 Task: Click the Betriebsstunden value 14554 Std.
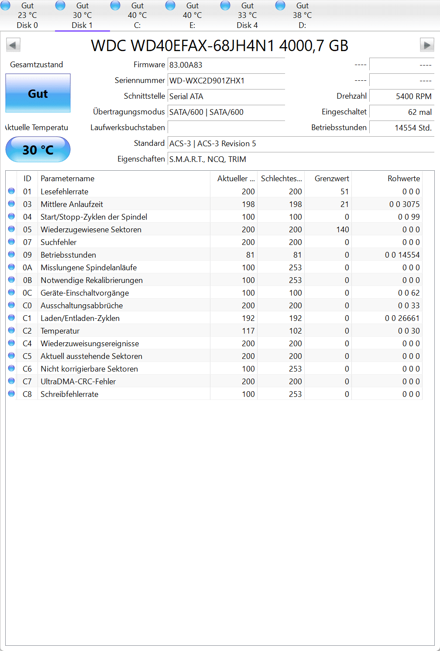[x=402, y=128]
